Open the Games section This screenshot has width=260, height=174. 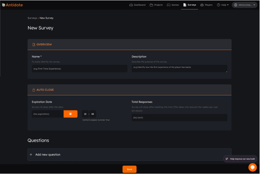(173, 5)
